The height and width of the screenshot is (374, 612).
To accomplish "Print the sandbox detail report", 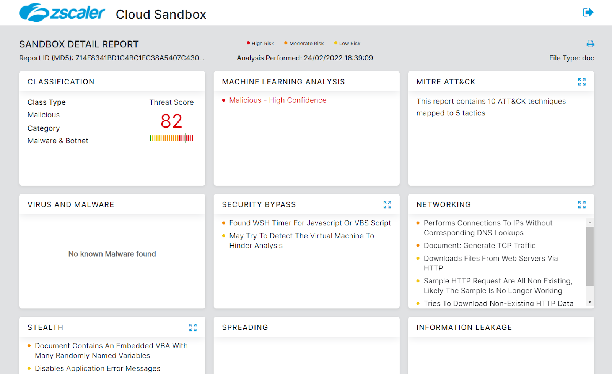I will pos(590,44).
